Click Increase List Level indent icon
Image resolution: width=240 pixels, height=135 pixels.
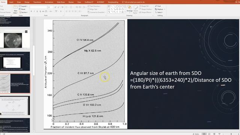80,7
